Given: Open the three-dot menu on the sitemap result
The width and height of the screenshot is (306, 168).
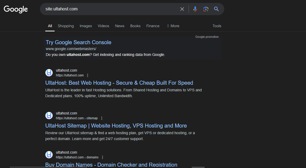Looking at the screenshot, I should [x=102, y=118].
